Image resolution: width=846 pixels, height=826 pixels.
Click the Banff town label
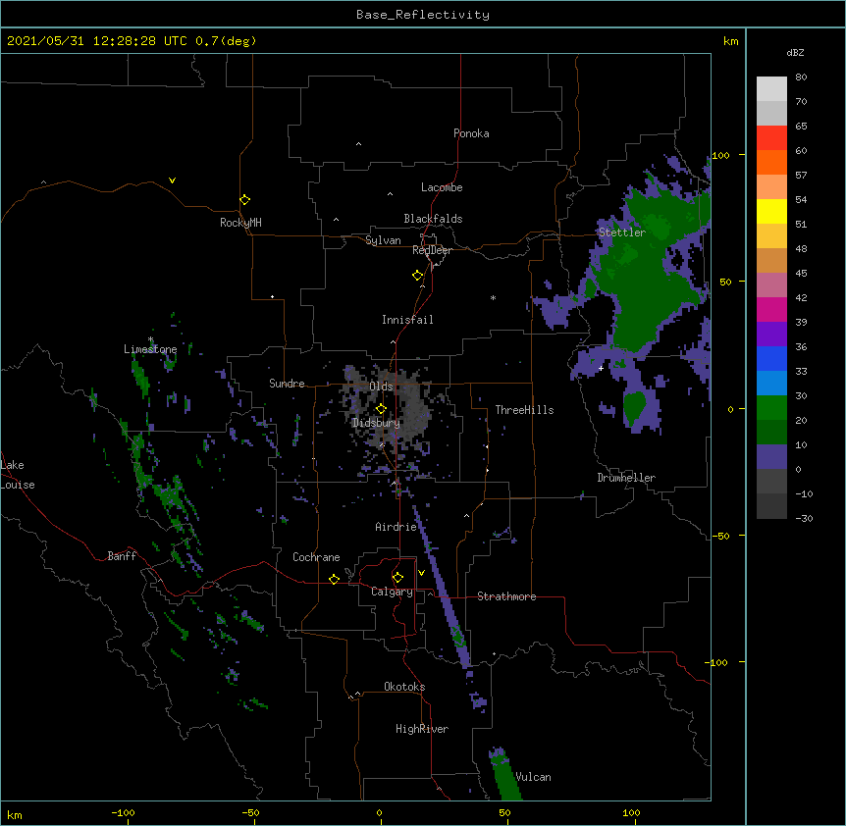(x=122, y=556)
